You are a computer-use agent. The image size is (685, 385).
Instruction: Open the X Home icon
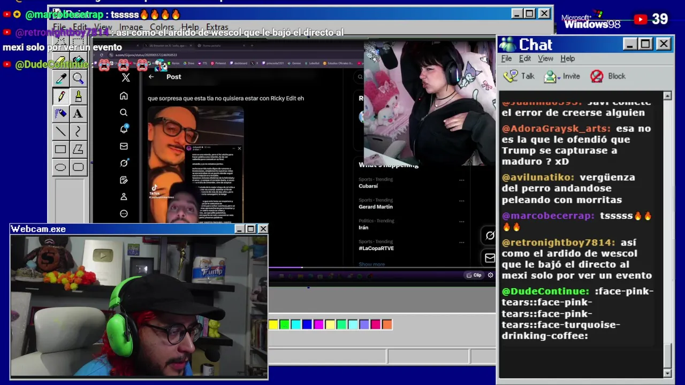(124, 96)
